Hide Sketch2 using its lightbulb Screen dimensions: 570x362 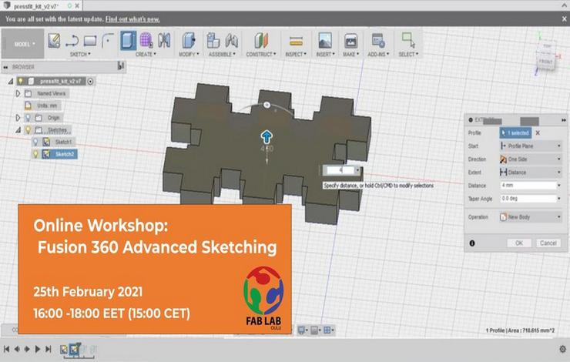(35, 154)
